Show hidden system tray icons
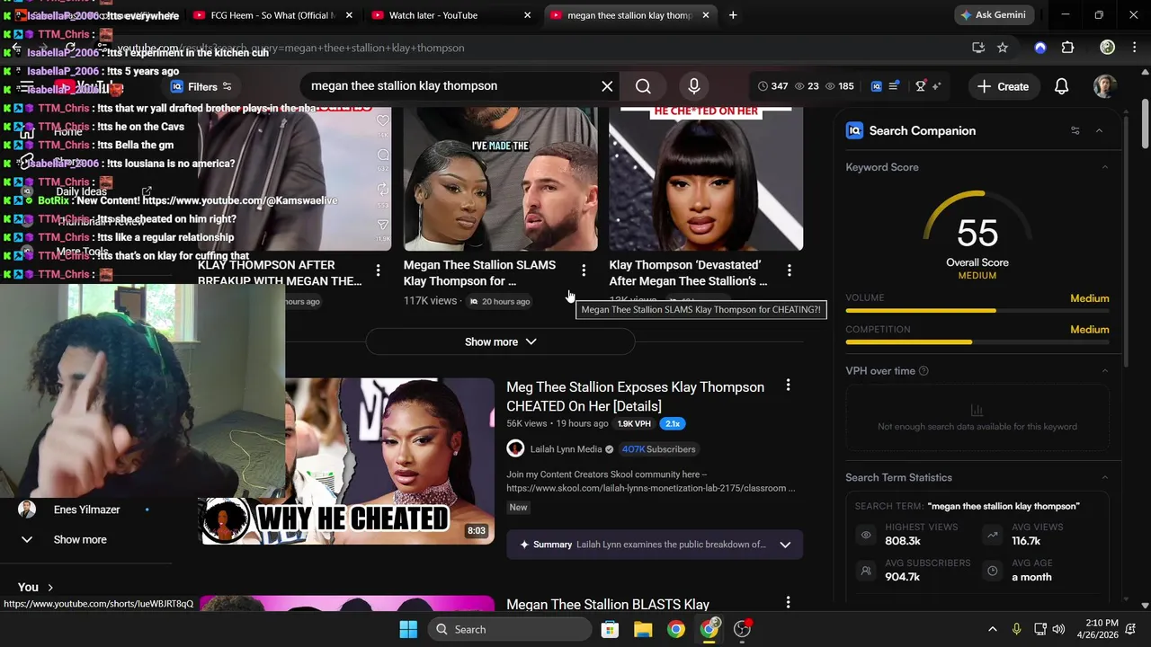The width and height of the screenshot is (1151, 647). coord(992,629)
